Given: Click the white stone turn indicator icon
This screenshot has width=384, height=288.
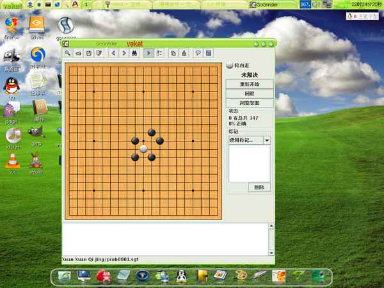Looking at the screenshot, I should [x=230, y=65].
